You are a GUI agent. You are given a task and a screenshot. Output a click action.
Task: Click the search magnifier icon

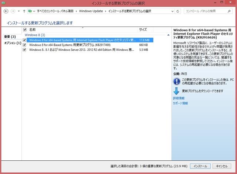(229, 11)
